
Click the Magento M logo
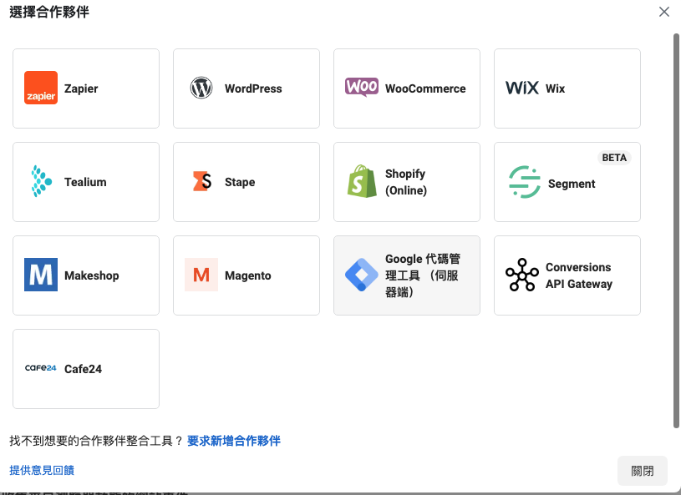(201, 275)
